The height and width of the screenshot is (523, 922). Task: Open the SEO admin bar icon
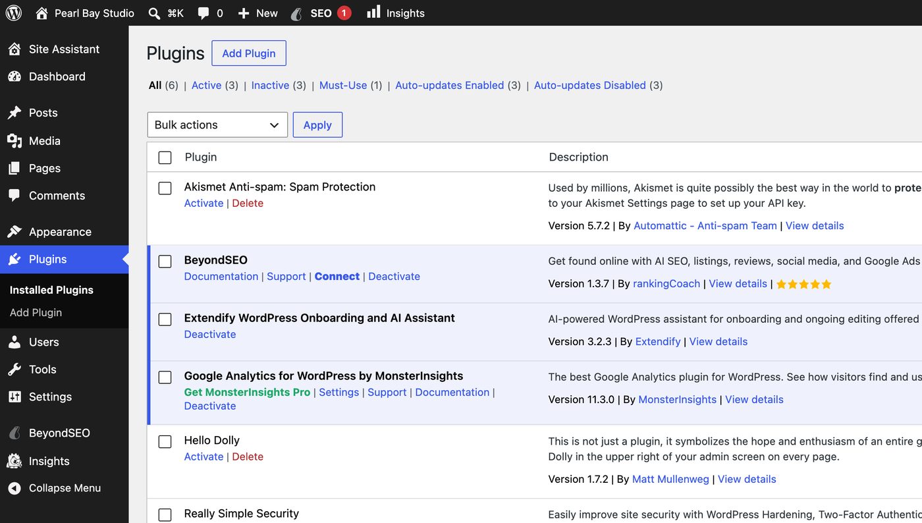pyautogui.click(x=298, y=13)
